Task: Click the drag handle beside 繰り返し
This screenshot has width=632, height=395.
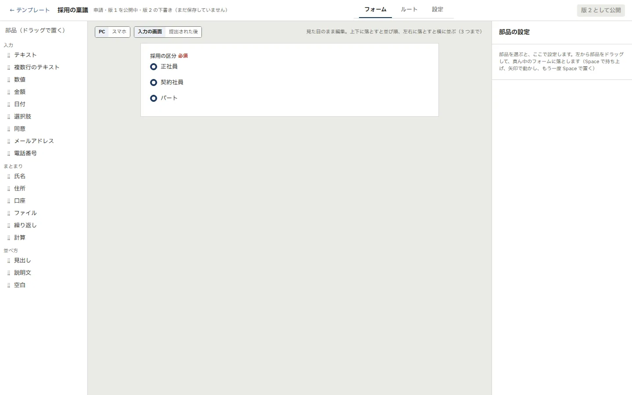Action: pos(9,226)
